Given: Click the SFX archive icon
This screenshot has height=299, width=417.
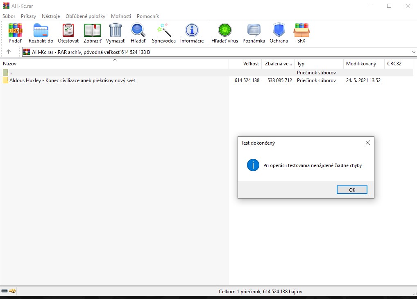Looking at the screenshot, I should point(301,30).
